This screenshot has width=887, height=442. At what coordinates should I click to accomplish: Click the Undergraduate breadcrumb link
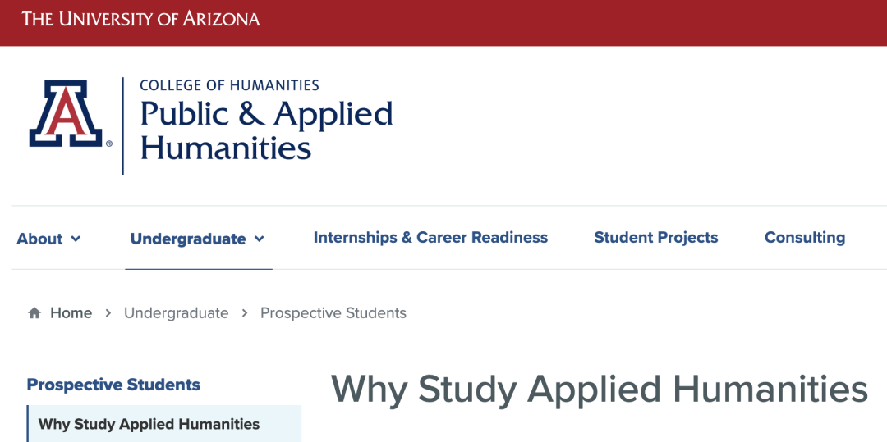pos(176,313)
